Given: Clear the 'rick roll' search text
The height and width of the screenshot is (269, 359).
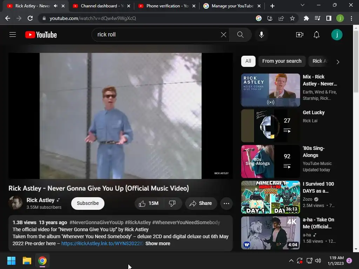Looking at the screenshot, I should pos(223,35).
